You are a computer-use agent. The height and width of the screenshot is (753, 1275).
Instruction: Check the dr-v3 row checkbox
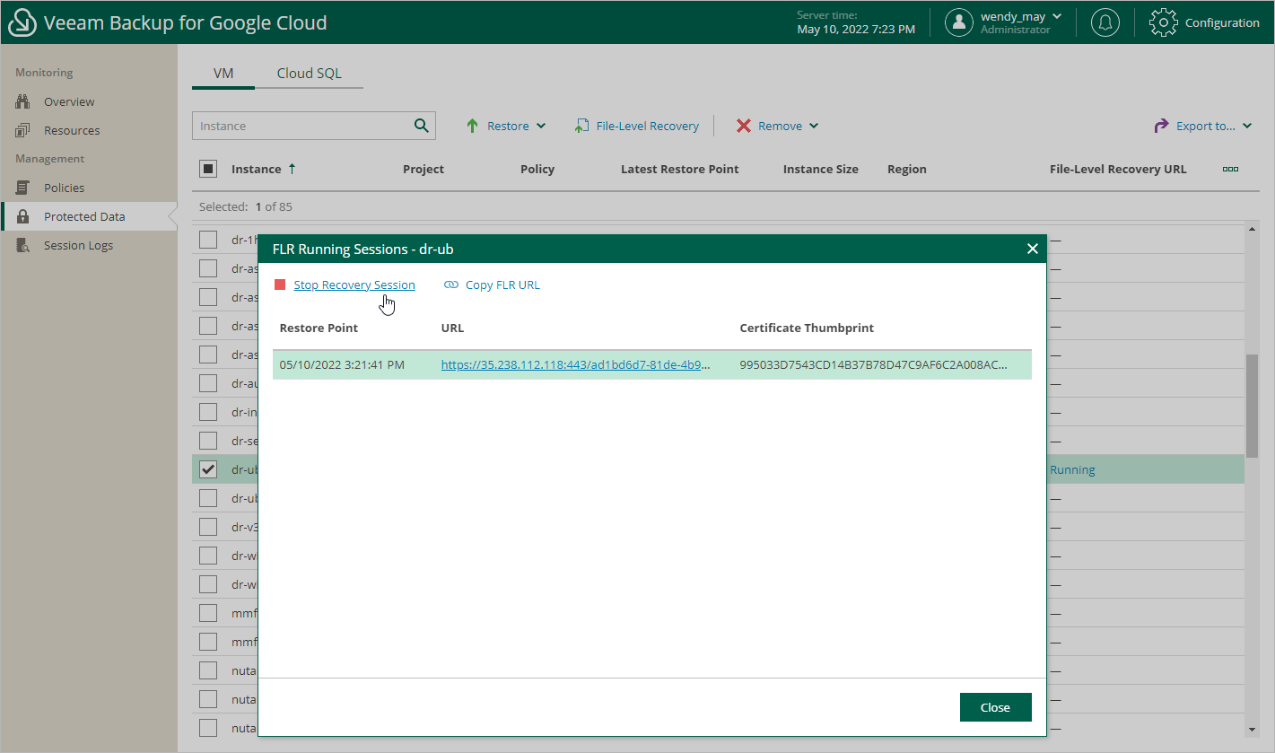click(x=208, y=527)
